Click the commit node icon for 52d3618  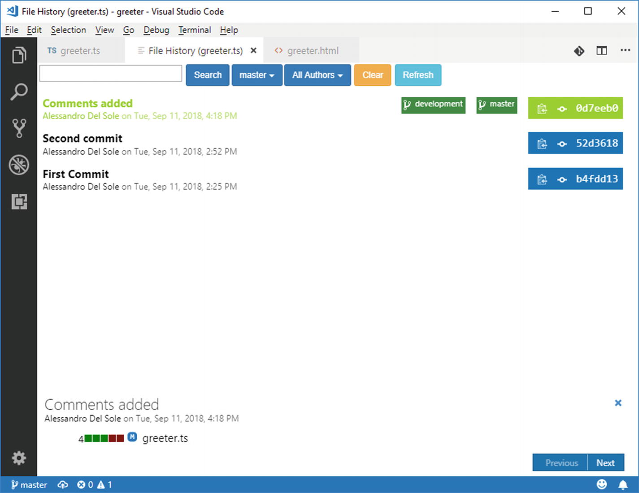coord(562,144)
